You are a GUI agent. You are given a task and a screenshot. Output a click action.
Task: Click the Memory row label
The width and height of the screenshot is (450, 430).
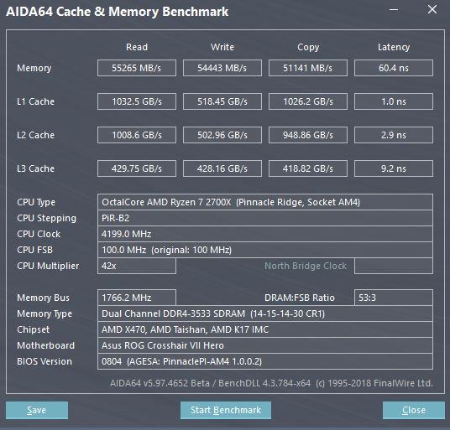[34, 68]
